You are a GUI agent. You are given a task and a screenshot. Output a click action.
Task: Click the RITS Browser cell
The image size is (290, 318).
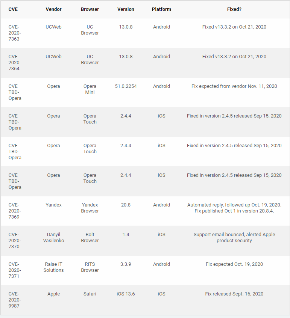click(90, 267)
